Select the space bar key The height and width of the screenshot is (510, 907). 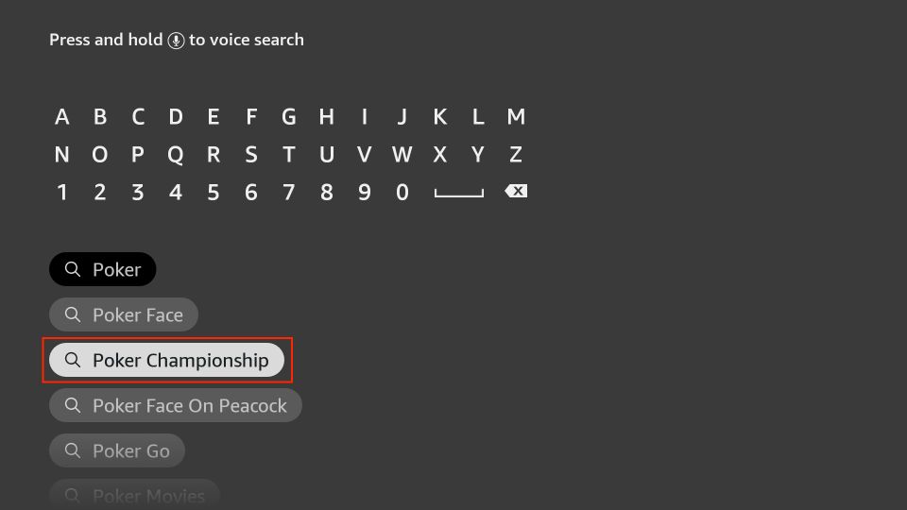coord(459,193)
